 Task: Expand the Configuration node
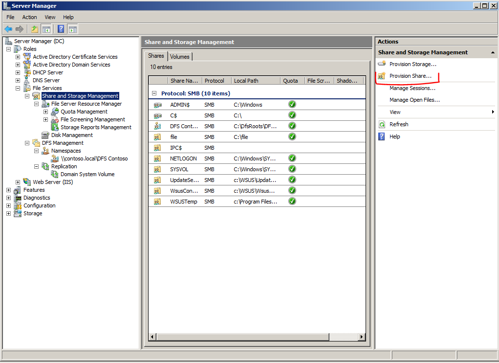point(9,205)
